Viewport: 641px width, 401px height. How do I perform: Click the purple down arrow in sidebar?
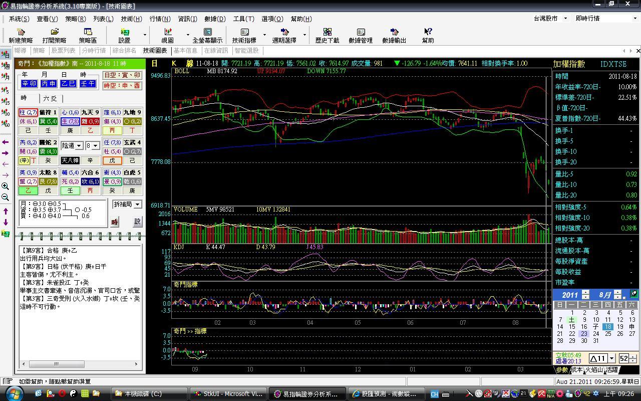(x=6, y=222)
